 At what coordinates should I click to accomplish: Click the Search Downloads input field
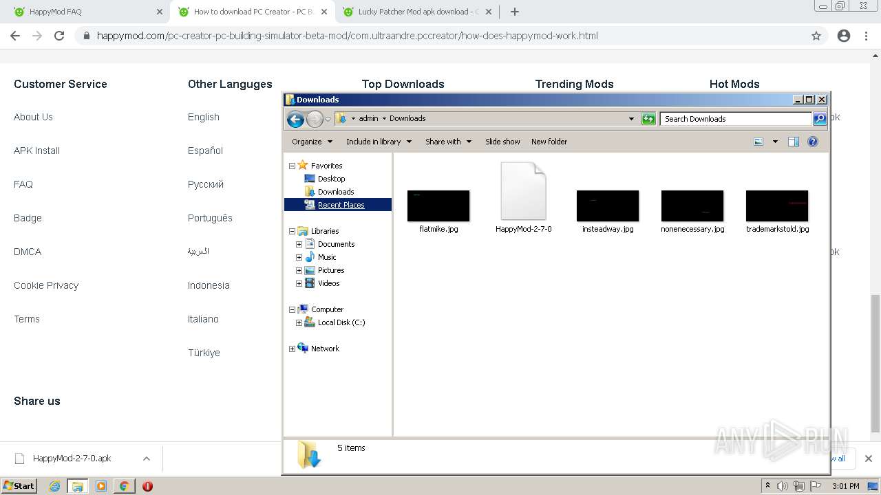coord(735,119)
